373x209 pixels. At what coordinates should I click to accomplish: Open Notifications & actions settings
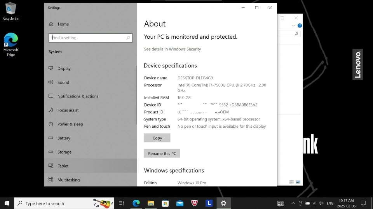(78, 96)
